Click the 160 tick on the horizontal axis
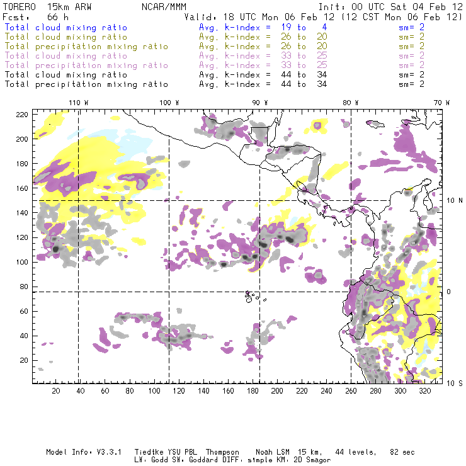The width and height of the screenshot is (466, 466). coord(228,391)
